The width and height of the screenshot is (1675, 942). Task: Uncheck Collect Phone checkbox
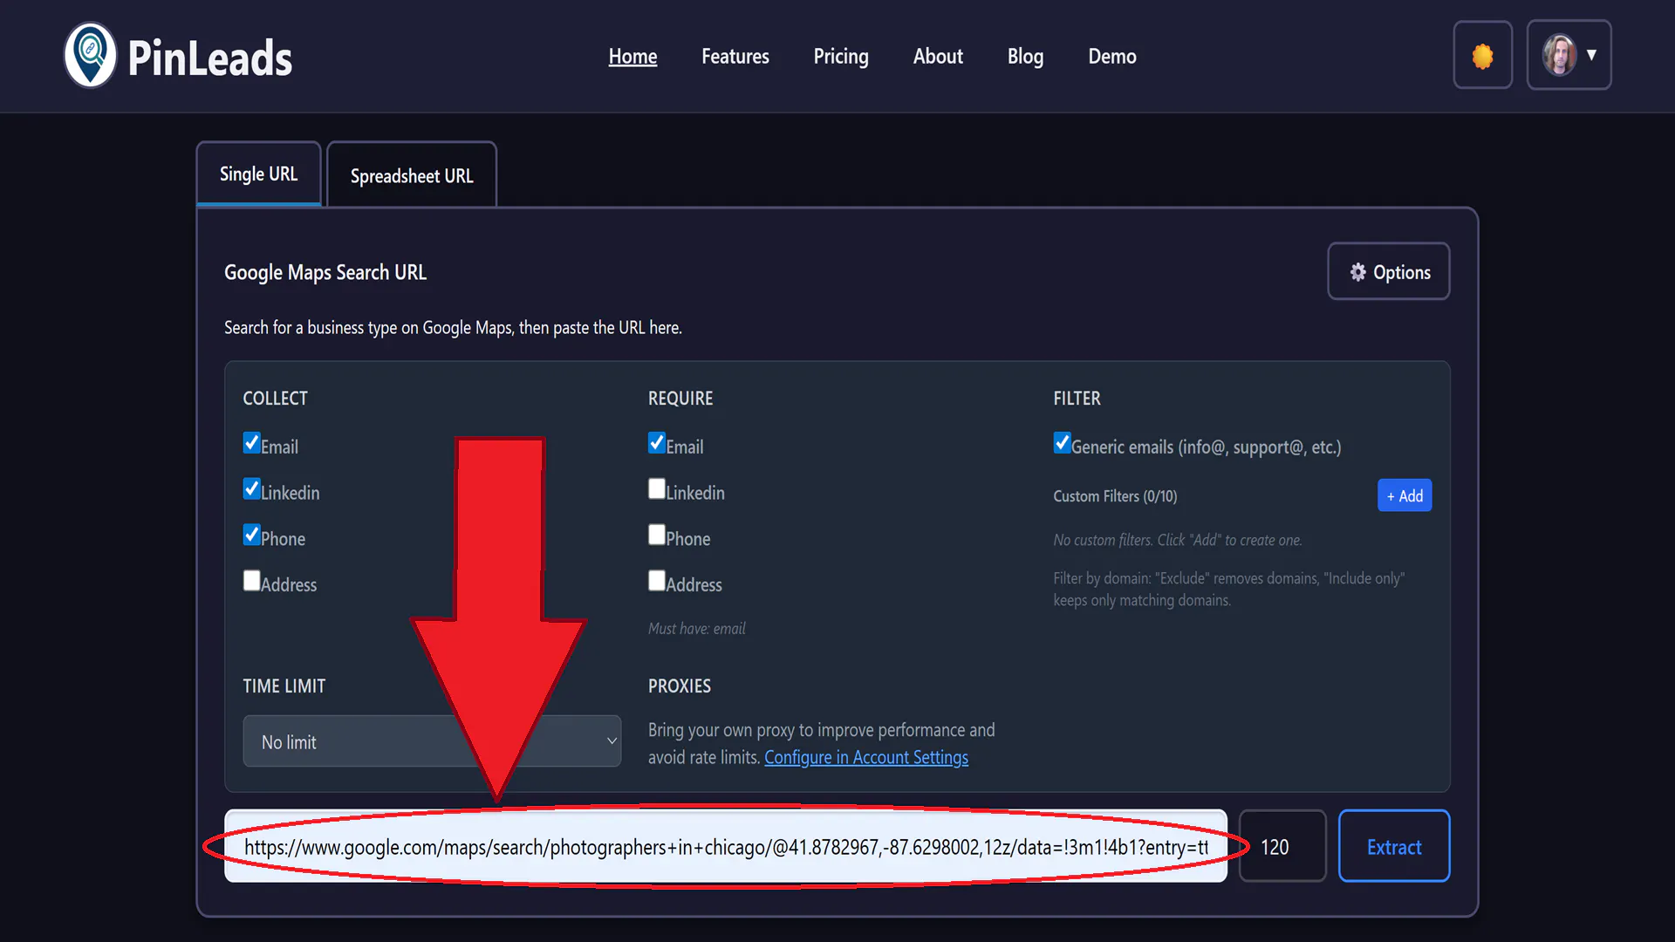(252, 536)
